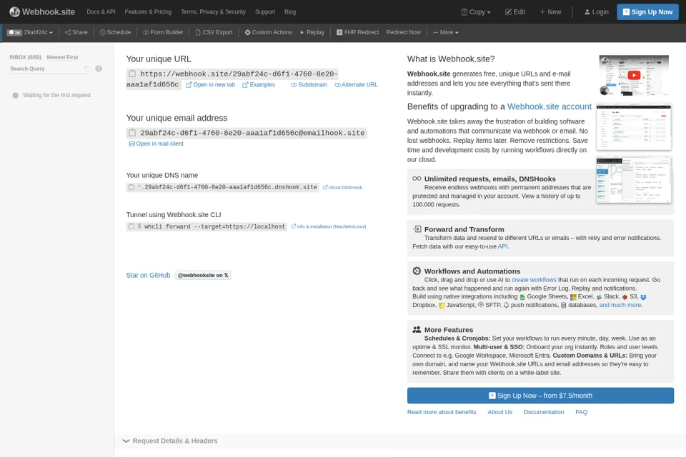Toggle Newest First sort order

click(x=62, y=57)
